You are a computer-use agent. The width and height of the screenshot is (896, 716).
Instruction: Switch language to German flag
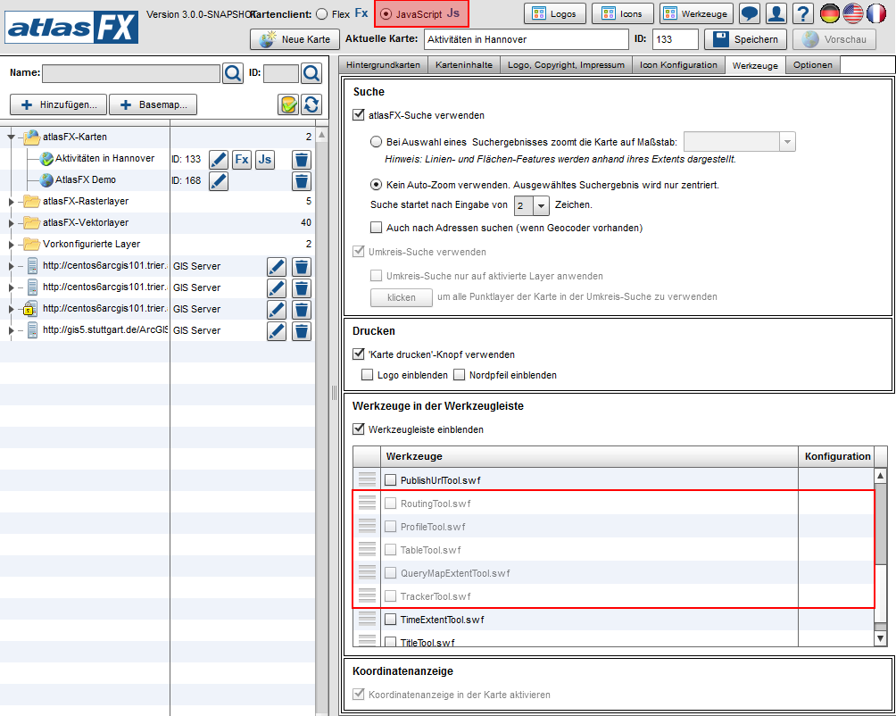[x=830, y=13]
